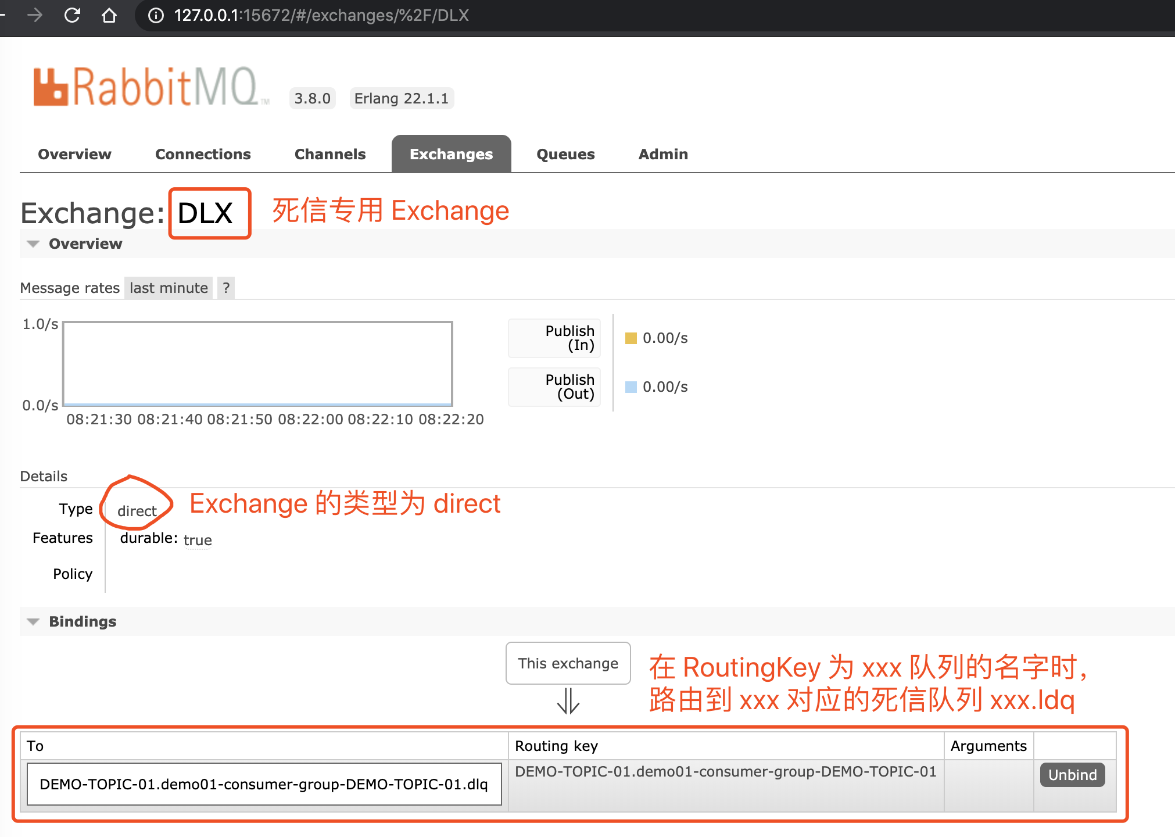Click the version 3.8.0 label
The height and width of the screenshot is (837, 1175).
tap(312, 98)
